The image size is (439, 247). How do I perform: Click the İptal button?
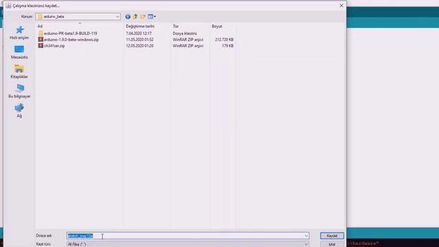[x=332, y=244]
